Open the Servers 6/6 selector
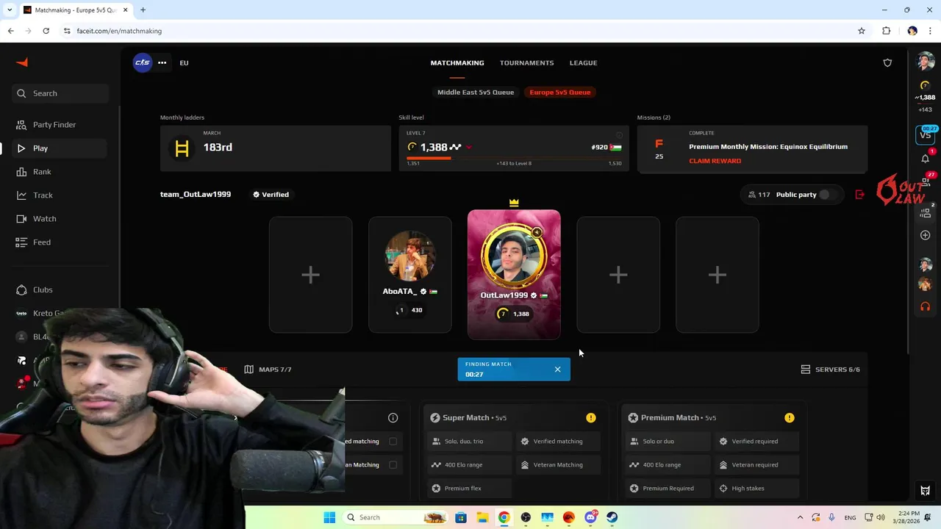The height and width of the screenshot is (529, 941). point(830,370)
